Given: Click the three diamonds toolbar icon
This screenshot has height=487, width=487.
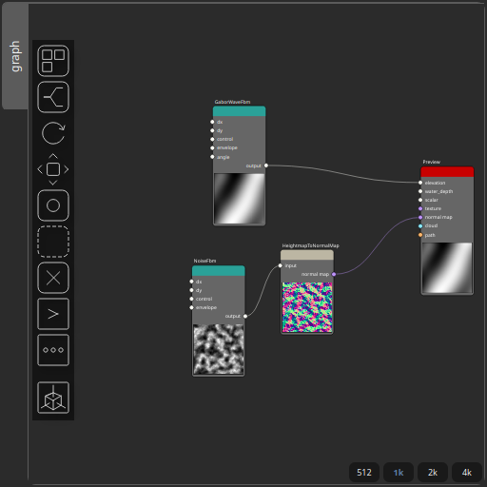Looking at the screenshot, I should click(x=53, y=350).
